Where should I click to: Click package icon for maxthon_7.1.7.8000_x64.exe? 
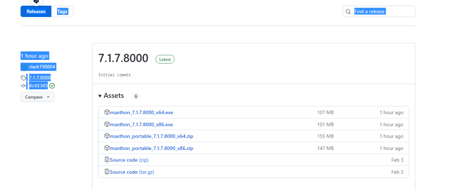107,113
